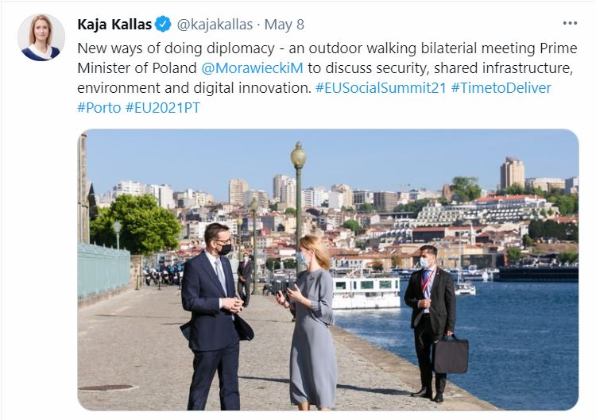This screenshot has height=420, width=596.
Task: Open the #TimetoDeliver hashtag
Action: click(x=501, y=87)
